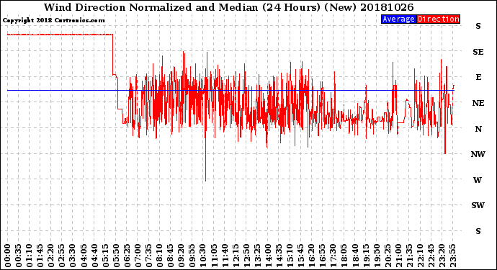Click the 07:35 time axis label
This screenshot has height=270, width=497.
pos(148,256)
